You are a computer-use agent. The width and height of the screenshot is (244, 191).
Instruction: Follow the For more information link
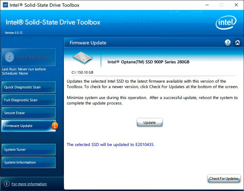(x=29, y=184)
